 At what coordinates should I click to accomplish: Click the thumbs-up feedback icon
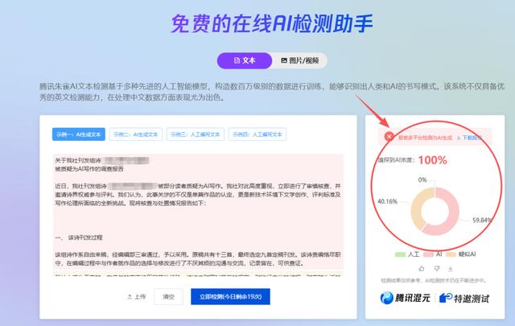[422, 269]
